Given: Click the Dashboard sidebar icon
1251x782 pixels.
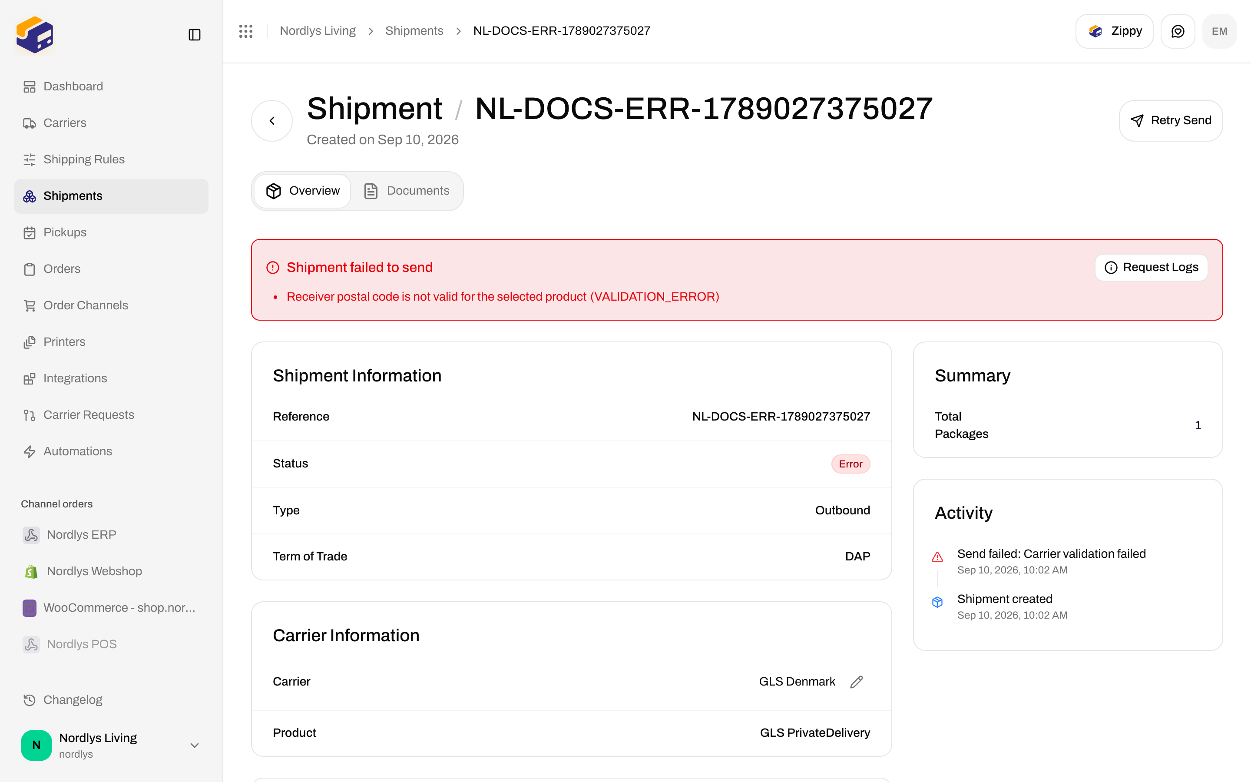Looking at the screenshot, I should click(30, 86).
